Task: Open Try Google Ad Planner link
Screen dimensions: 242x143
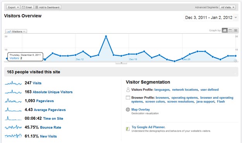Action: pos(148,127)
